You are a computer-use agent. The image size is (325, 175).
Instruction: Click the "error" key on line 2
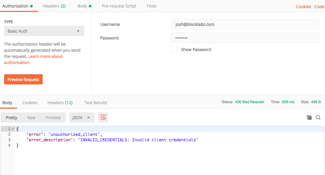pos(35,134)
